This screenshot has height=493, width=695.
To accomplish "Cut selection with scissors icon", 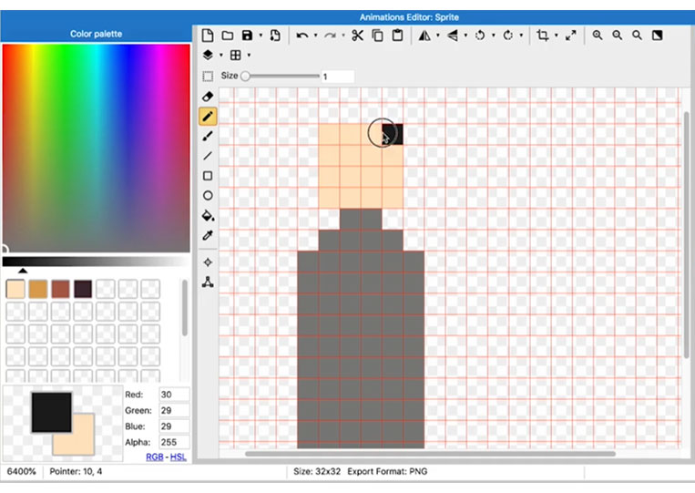I will [357, 36].
